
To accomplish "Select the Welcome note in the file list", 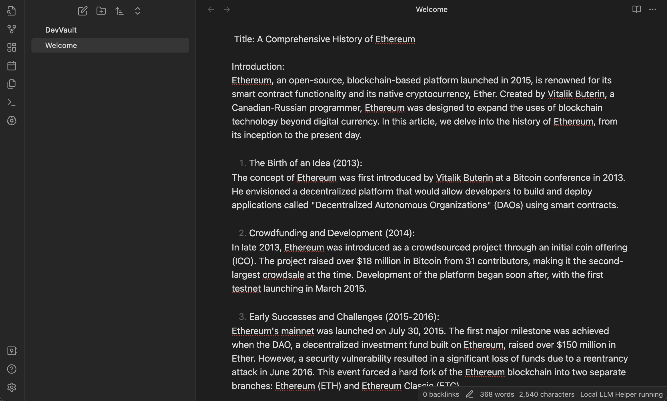I will [110, 45].
